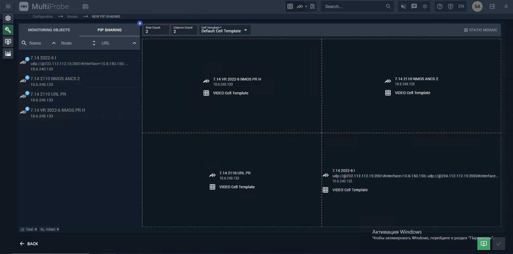This screenshot has height=254, width=513.
Task: Open the monitor eye view sidebar icon
Action: point(8,42)
